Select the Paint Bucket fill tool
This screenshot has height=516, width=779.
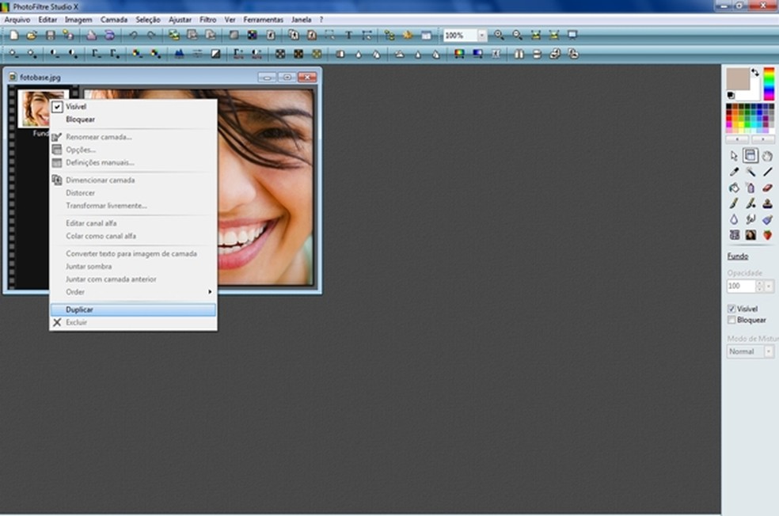734,188
